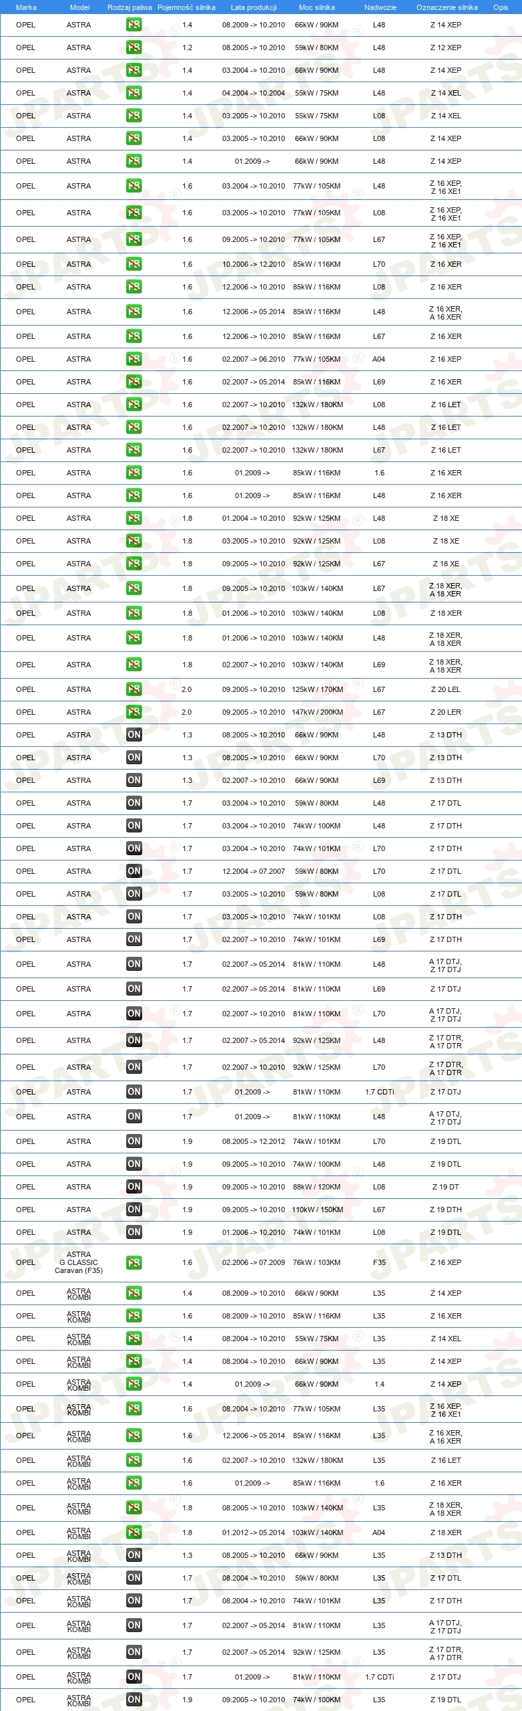This screenshot has width=522, height=1711.
Task: Click ON icon in Astra Kombi Z 13 DTH row
Action: (x=134, y=1555)
